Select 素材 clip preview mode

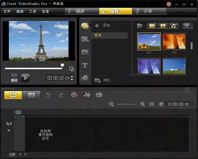(x=14, y=80)
